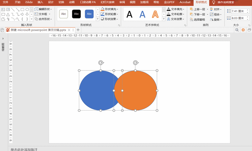Click 单击此处添加备注 notes area

click(24, 149)
